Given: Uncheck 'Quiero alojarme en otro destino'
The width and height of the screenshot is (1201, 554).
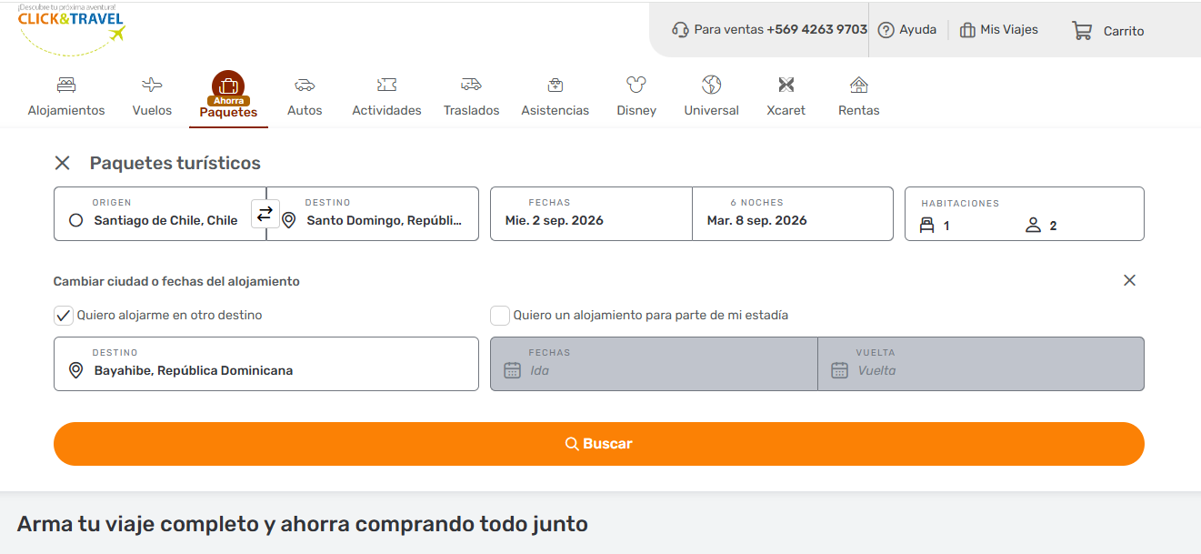Looking at the screenshot, I should click(x=64, y=316).
